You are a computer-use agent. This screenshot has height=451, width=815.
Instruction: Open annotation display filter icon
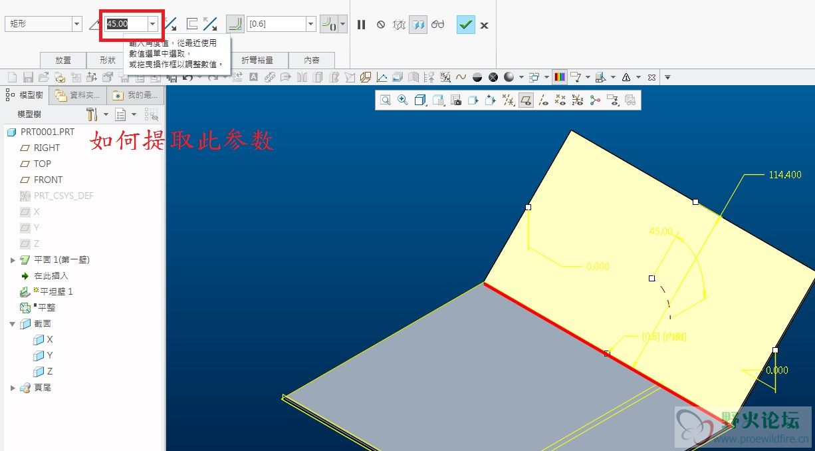(x=612, y=100)
